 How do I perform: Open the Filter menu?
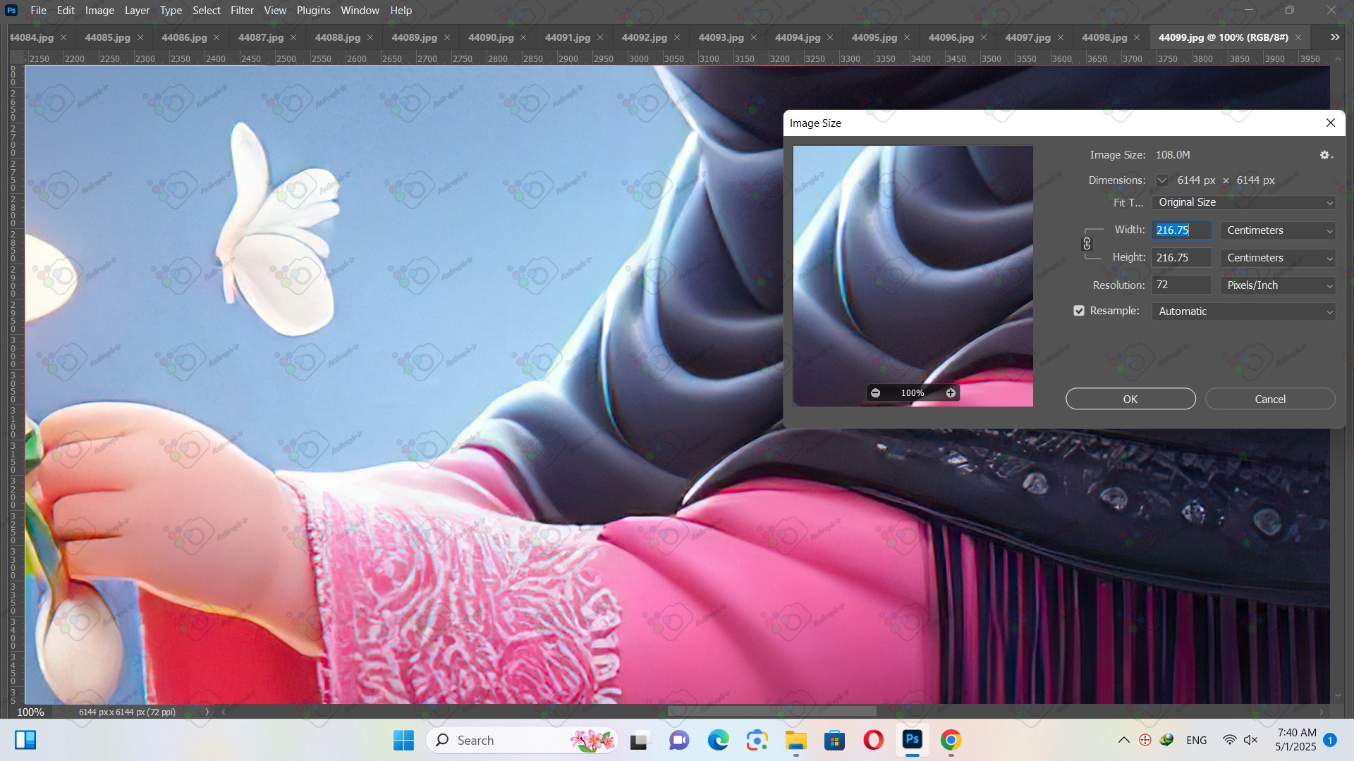(x=242, y=11)
